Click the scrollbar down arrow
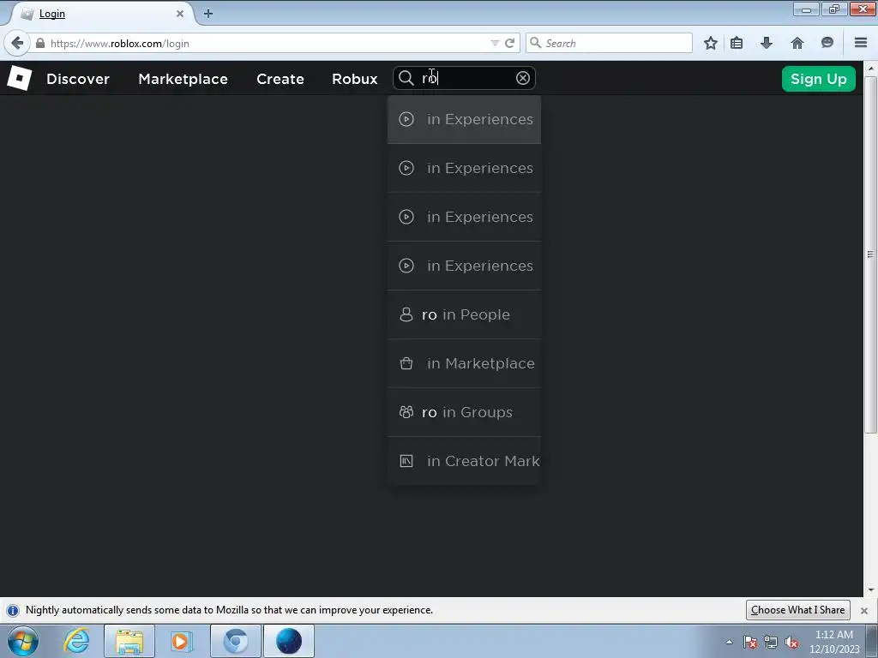Viewport: 878px width, 658px height. click(870, 590)
